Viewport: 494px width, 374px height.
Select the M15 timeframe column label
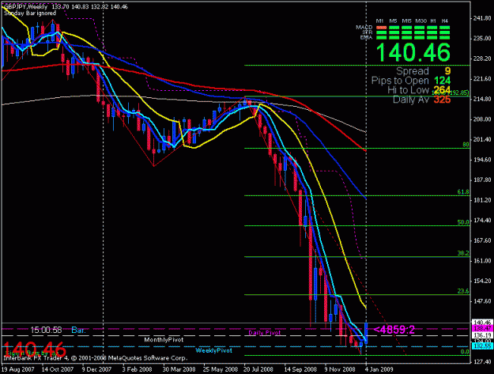(x=407, y=21)
